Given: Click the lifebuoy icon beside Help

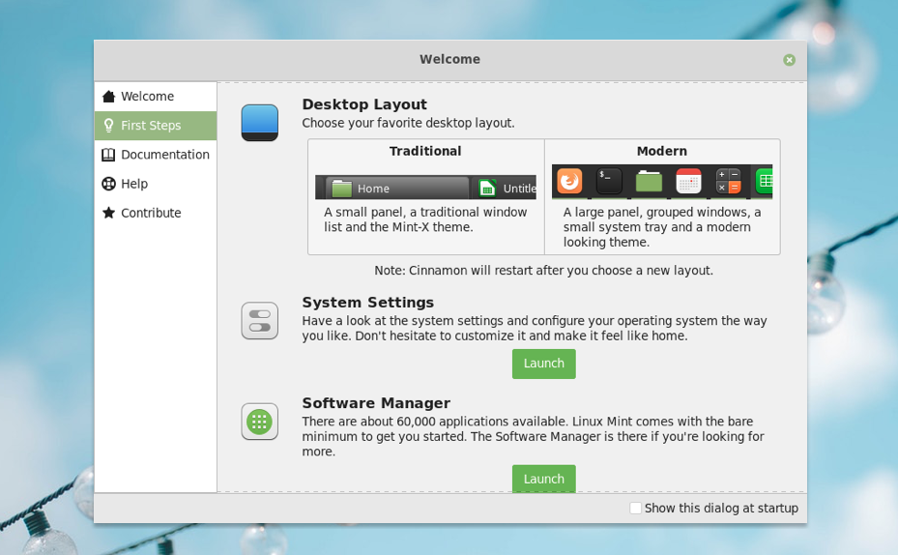Looking at the screenshot, I should (x=108, y=184).
